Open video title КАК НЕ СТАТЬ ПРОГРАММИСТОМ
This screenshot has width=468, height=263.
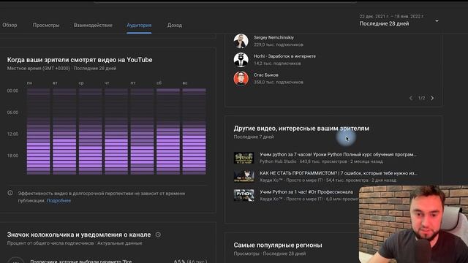[x=339, y=173]
